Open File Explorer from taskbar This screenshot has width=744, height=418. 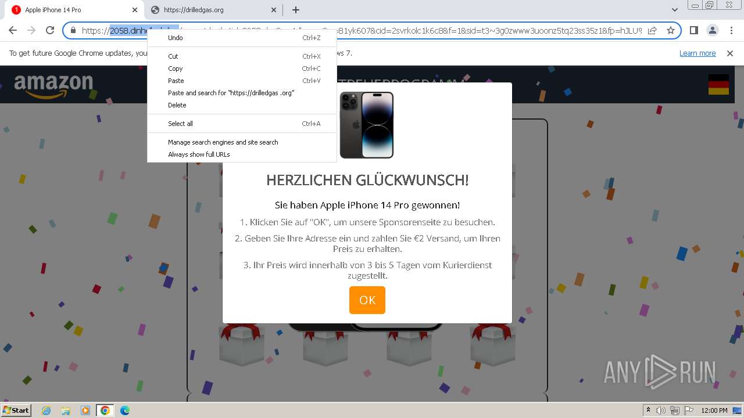coord(66,410)
